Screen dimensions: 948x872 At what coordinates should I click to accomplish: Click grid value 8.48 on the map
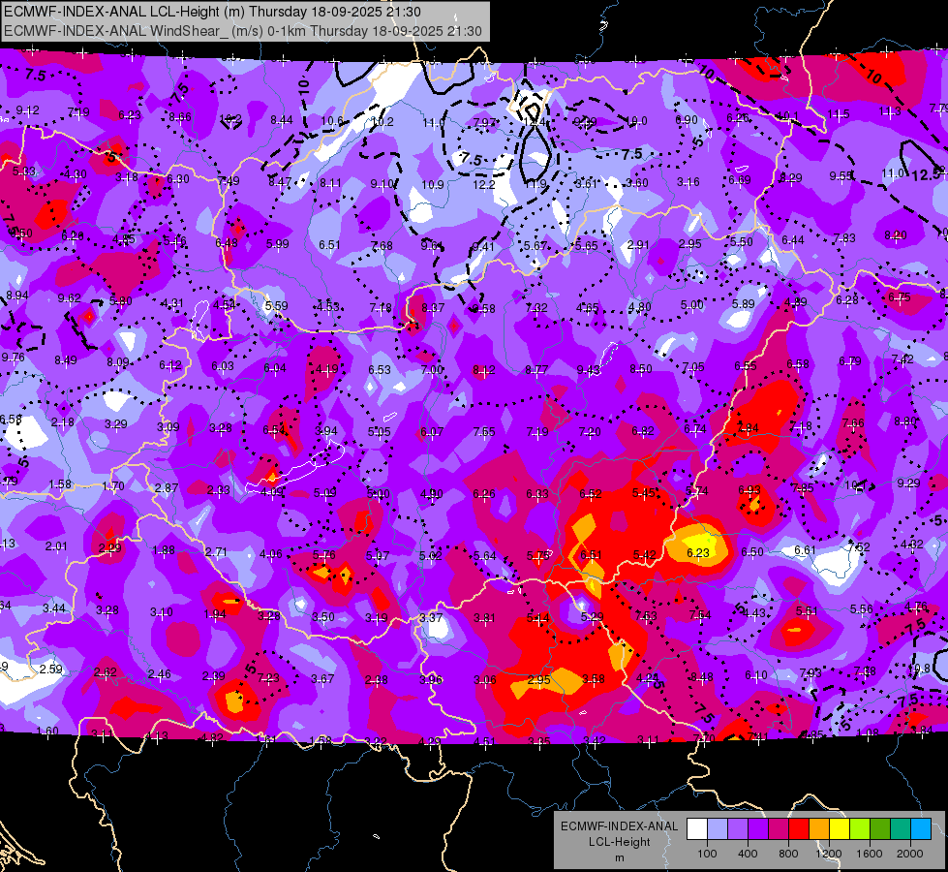pos(701,676)
